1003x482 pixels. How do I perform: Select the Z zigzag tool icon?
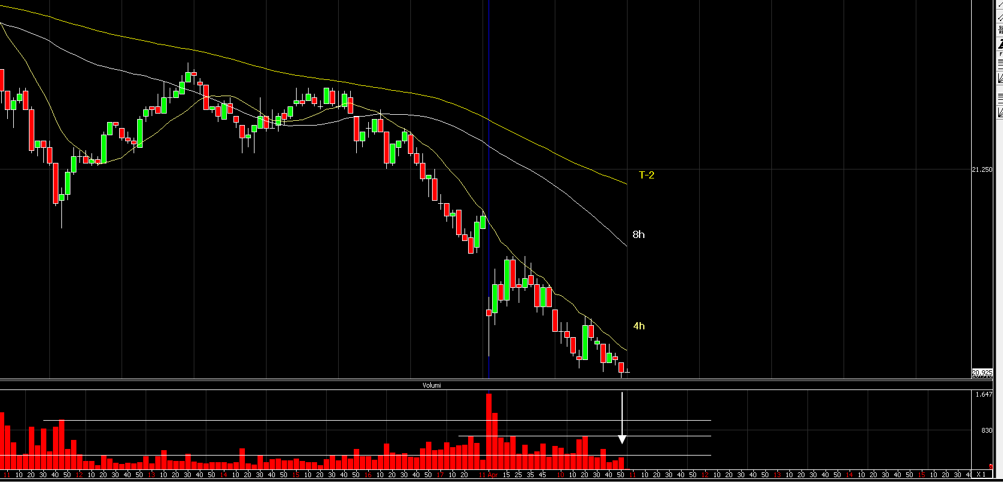coord(1000,44)
